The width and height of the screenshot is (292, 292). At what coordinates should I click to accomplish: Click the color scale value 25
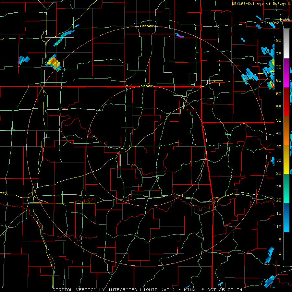tap(279, 187)
